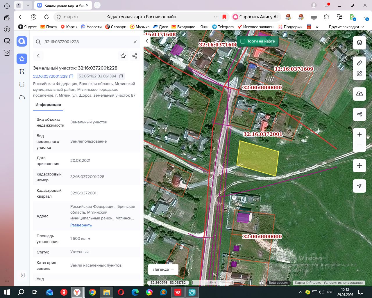Open the browser tab list dropdown
372x298 pixels.
click(x=28, y=5)
